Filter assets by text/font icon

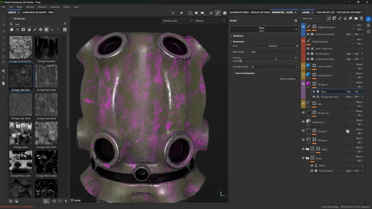click(58, 30)
